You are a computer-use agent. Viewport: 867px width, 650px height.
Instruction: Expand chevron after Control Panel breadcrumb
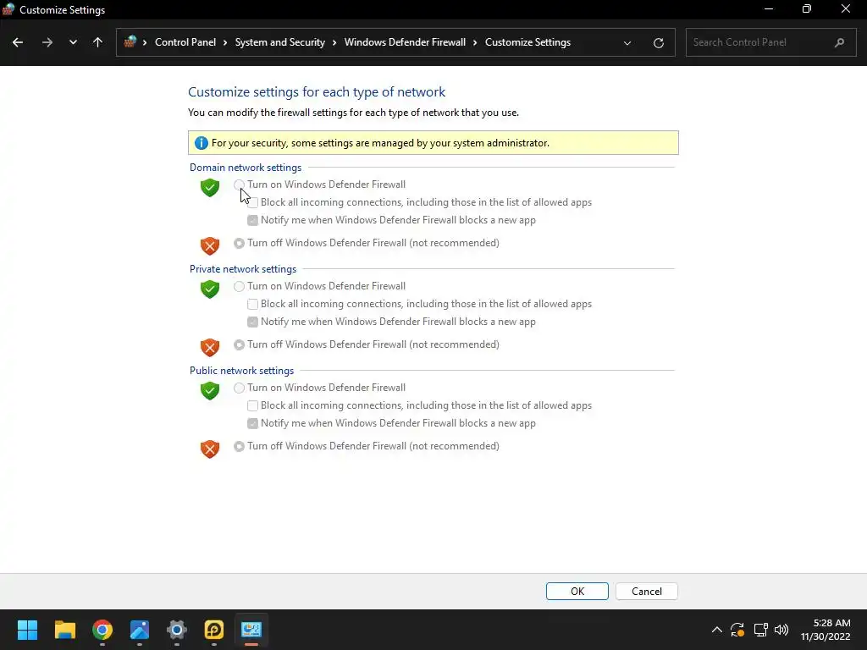point(225,42)
